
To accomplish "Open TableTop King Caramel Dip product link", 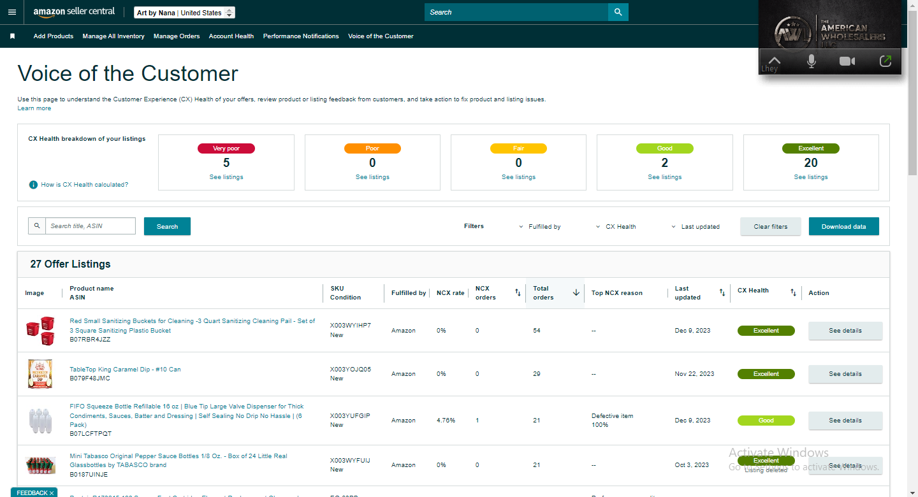I will point(125,370).
